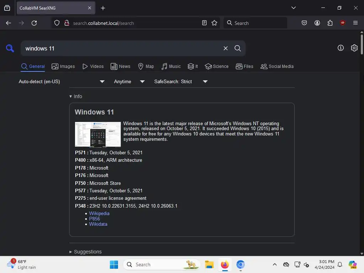Click the page vertical scrollbar thumb
The image size is (364, 273).
coord(362,44)
